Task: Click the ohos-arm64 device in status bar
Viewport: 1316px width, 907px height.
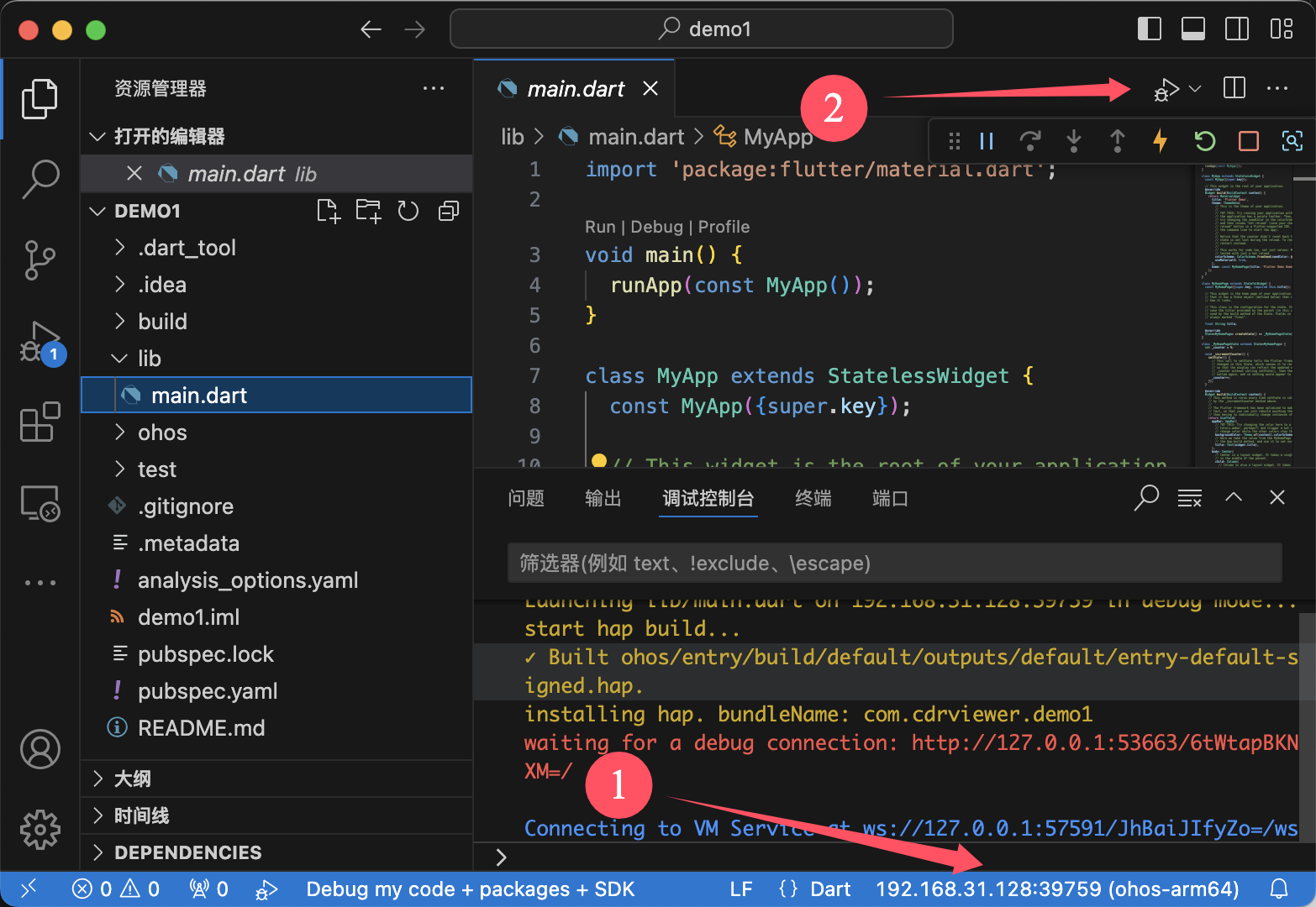Action: tap(1056, 889)
